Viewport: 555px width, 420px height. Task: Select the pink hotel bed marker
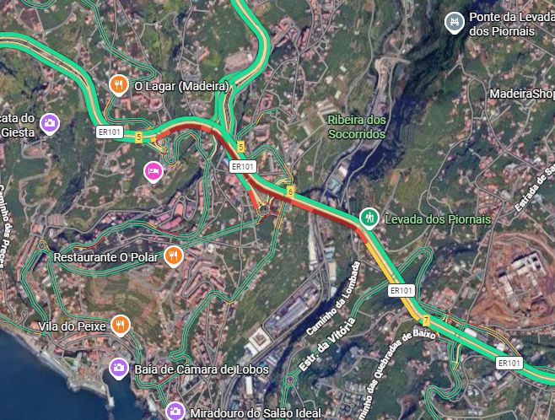coord(154,171)
